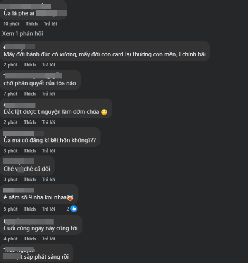Click the surprised emoji after đớm chúa

[x=104, y=112]
